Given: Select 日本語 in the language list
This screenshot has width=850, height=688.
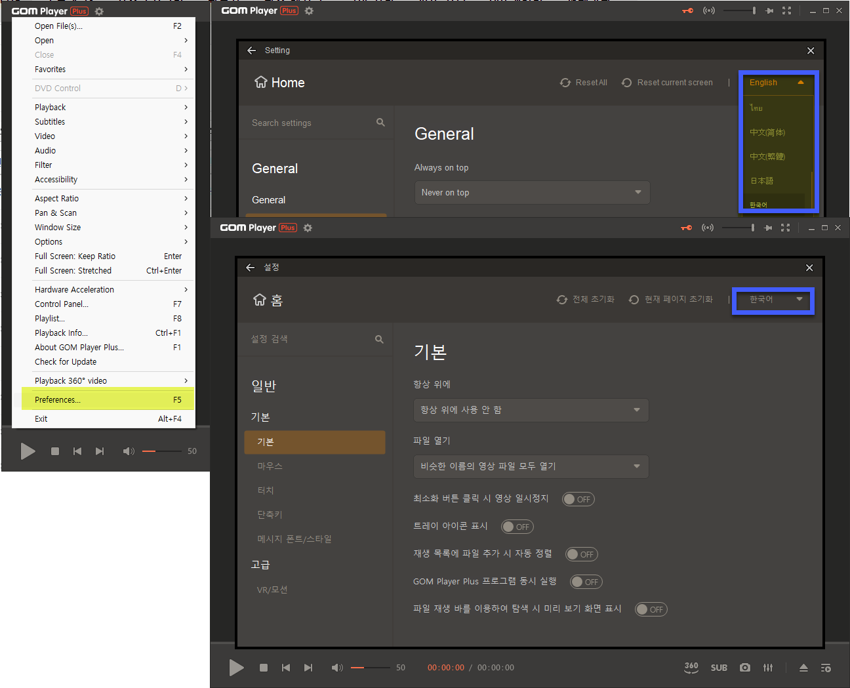Looking at the screenshot, I should pyautogui.click(x=762, y=181).
